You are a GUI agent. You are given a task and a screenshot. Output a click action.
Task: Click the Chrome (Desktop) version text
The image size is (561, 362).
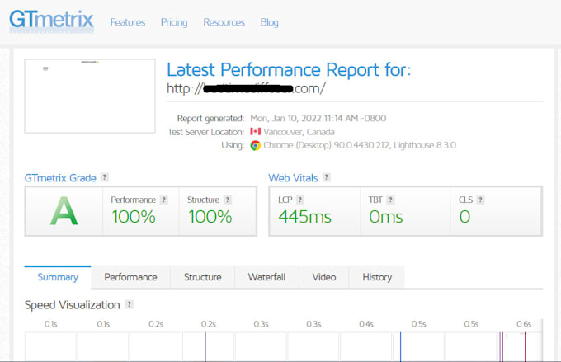click(360, 145)
